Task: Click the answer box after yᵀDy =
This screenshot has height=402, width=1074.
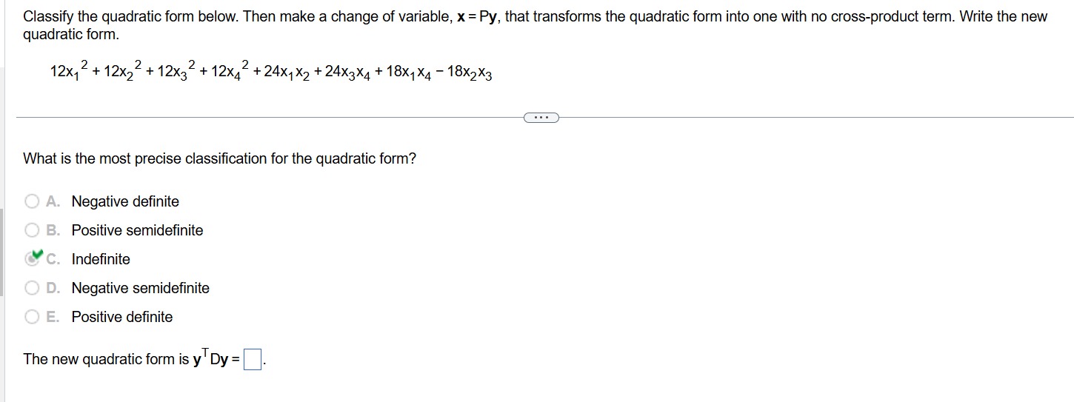Action: [253, 361]
